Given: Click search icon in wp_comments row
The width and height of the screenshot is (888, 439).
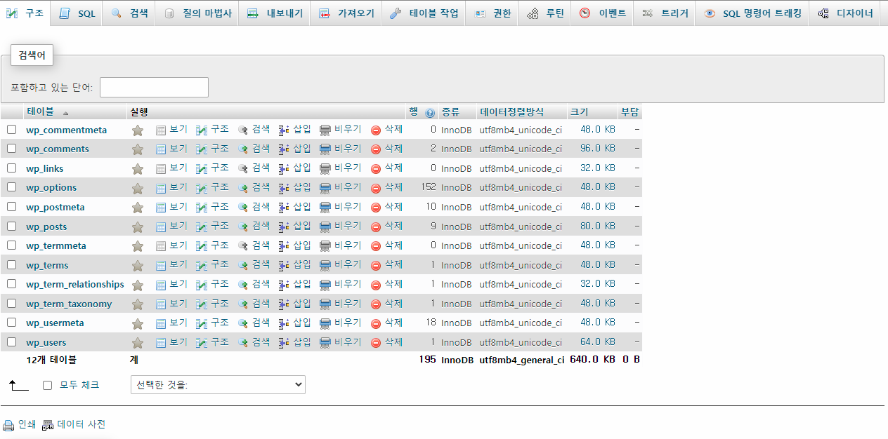Looking at the screenshot, I should 243,149.
